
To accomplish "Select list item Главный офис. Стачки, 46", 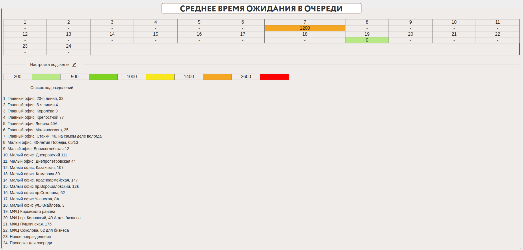I will (52, 136).
